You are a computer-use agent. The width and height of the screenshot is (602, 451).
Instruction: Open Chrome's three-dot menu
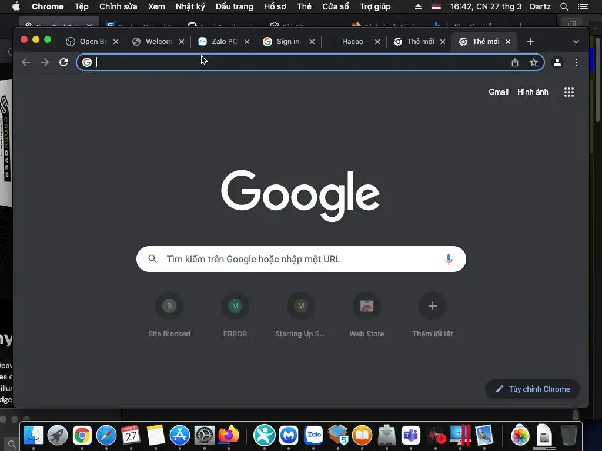(x=576, y=62)
